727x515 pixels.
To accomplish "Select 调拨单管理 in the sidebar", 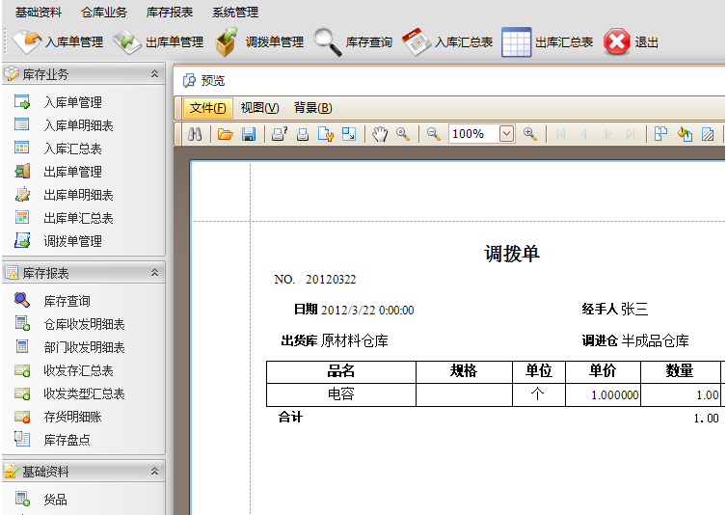I will coord(72,241).
